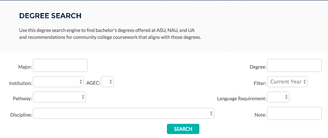This screenshot has width=328, height=138.
Task: Click the DEGREE SEARCH heading
Action: (x=50, y=16)
